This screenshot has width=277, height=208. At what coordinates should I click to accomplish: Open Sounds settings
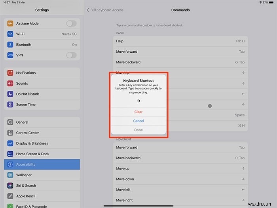42,83
